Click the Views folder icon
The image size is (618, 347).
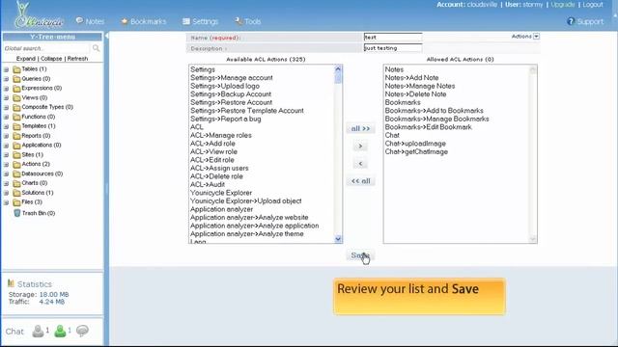(16, 97)
